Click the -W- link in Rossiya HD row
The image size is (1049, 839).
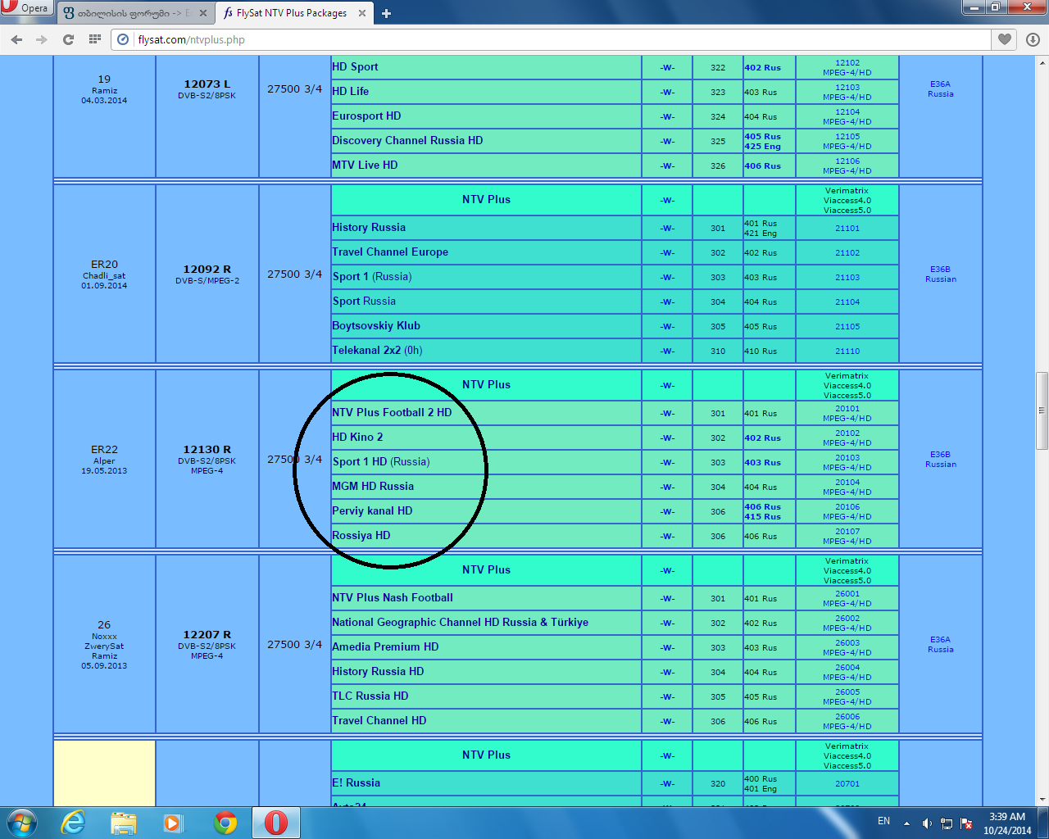point(667,537)
